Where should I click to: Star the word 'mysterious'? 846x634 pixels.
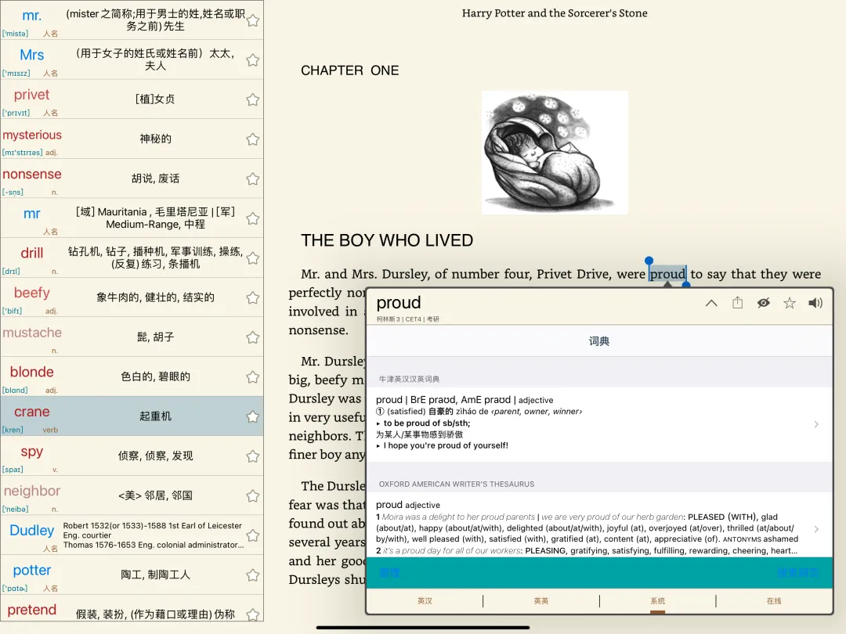coord(252,139)
